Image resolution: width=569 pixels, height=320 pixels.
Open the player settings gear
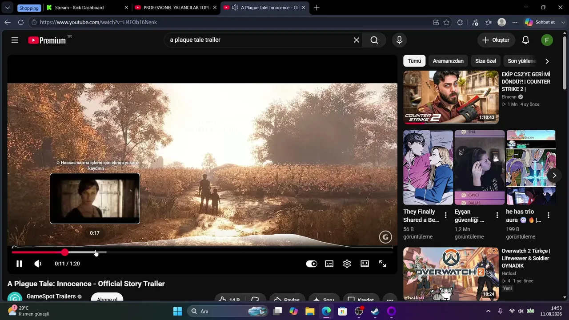[x=347, y=264]
